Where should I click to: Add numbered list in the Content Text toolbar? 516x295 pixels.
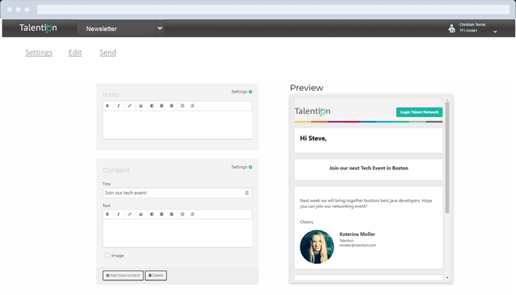pyautogui.click(x=192, y=214)
